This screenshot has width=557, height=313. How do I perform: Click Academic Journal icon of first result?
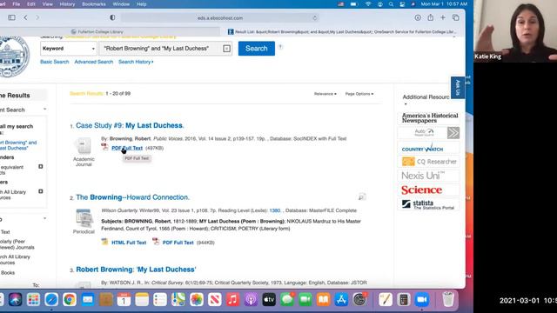pyautogui.click(x=84, y=146)
